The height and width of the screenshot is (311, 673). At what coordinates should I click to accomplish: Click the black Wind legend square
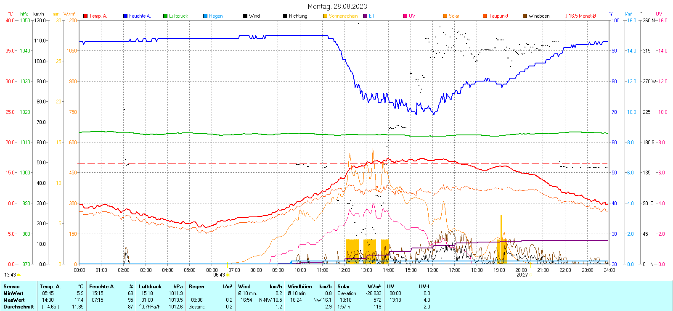point(245,16)
